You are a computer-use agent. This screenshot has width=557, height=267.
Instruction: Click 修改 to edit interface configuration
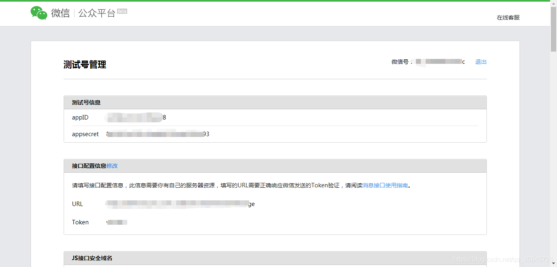pos(113,166)
